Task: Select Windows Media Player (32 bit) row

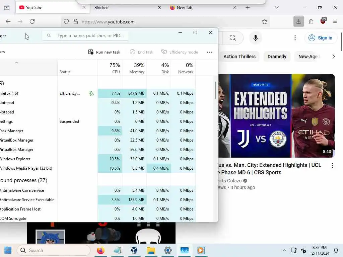Action: coord(98,168)
